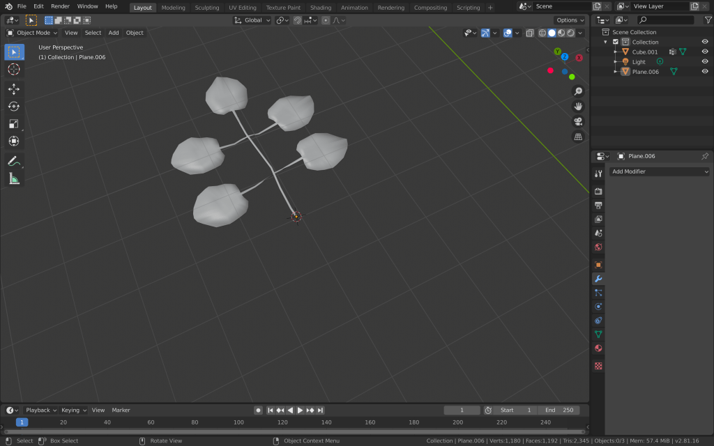Open the Add Modifier dropdown
714x446 pixels.
659,171
